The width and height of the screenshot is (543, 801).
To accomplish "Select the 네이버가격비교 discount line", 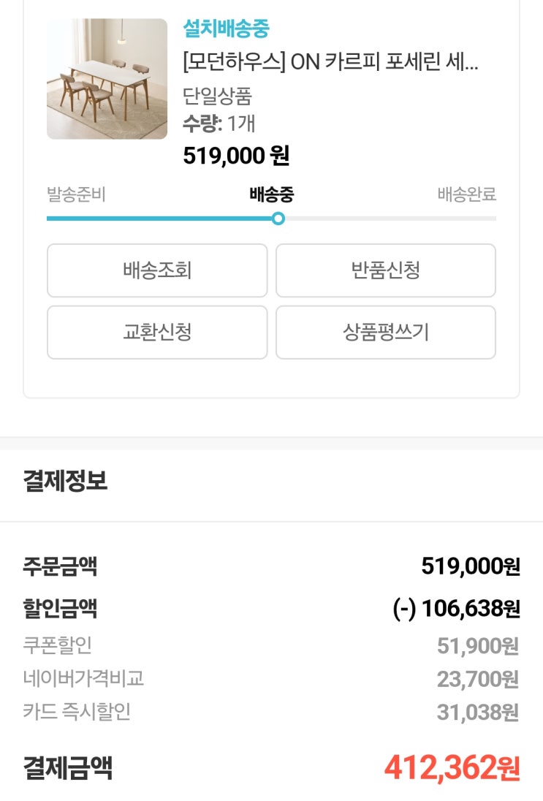I will [x=83, y=678].
